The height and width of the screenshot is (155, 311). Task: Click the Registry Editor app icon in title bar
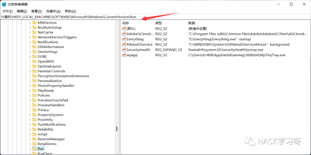tap(4, 4)
